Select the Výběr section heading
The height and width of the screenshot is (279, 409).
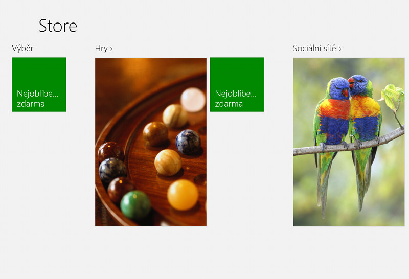(22, 48)
